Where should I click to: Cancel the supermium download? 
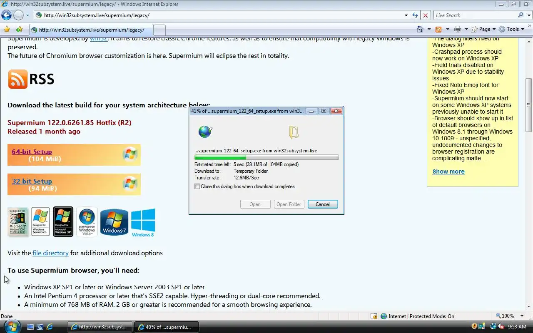coord(323,204)
